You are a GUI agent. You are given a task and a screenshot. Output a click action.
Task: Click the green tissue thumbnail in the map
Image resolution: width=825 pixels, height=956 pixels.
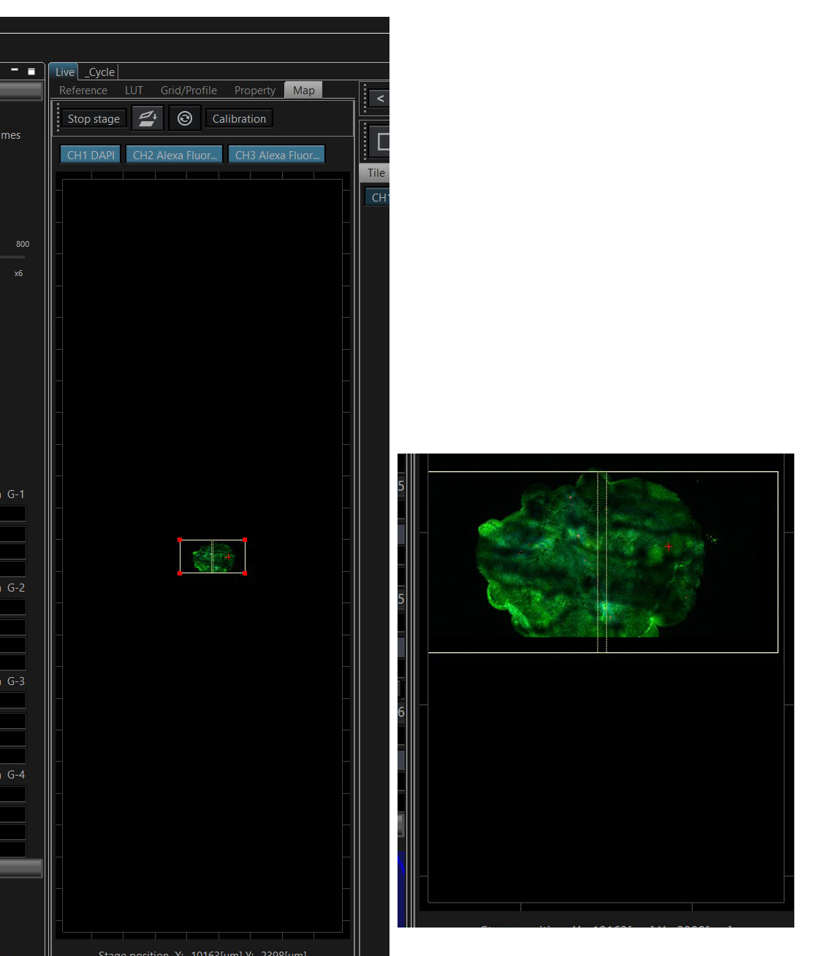coord(213,557)
